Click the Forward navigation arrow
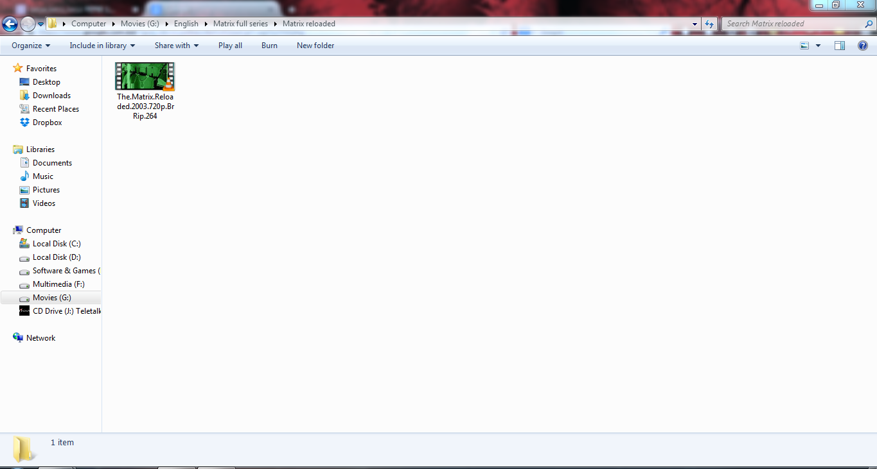877x469 pixels. pos(28,24)
